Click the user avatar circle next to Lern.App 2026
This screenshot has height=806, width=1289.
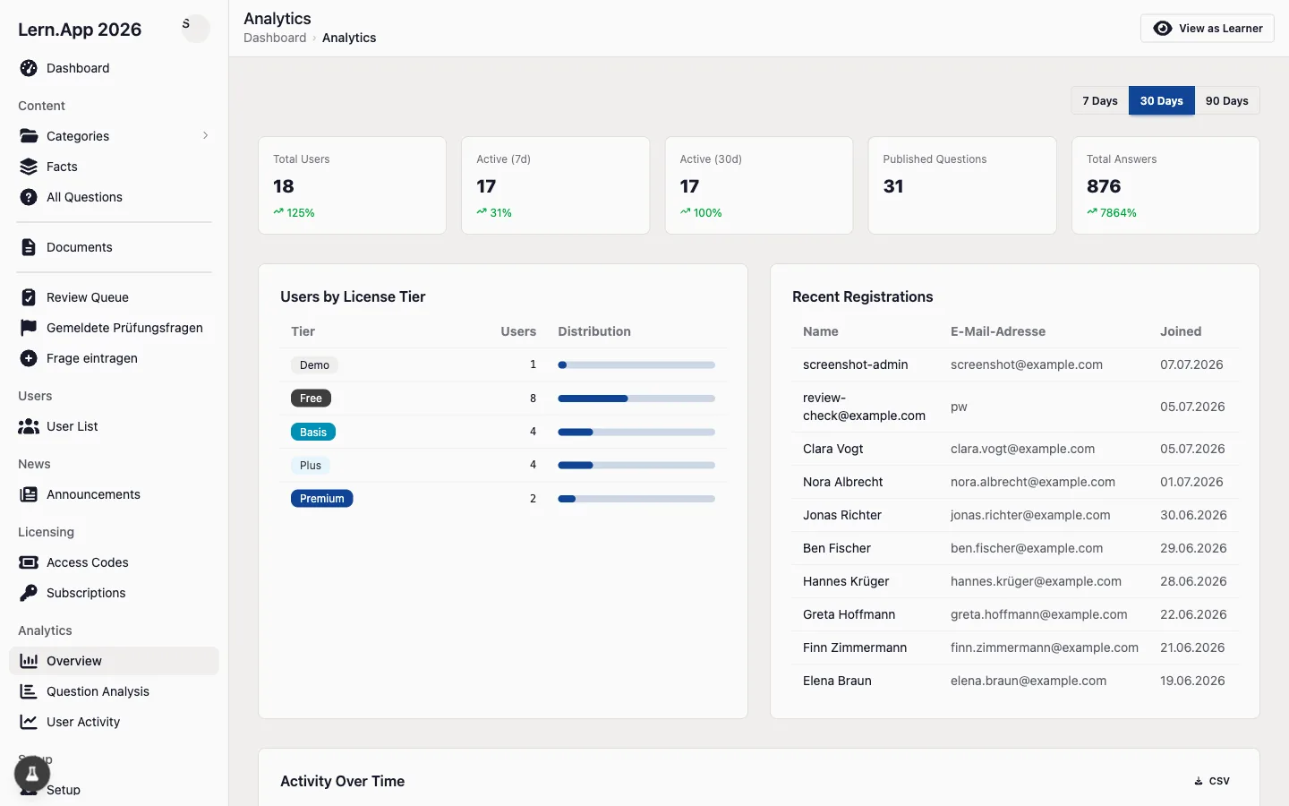point(195,29)
